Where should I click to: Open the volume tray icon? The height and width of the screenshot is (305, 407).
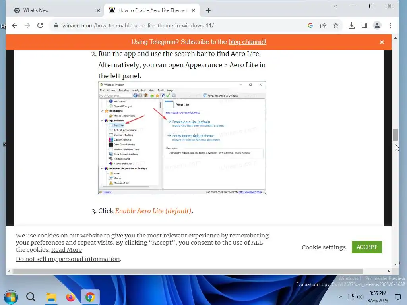[360, 297]
